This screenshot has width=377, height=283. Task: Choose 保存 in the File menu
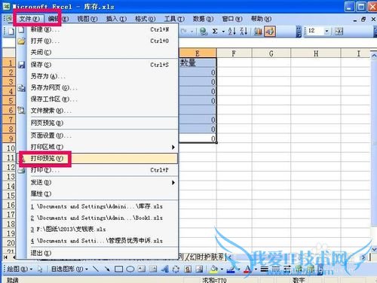point(97,65)
